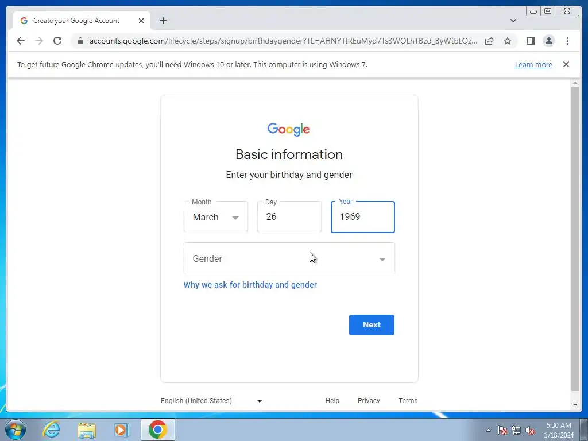Open the Chrome profile avatar icon
This screenshot has width=588, height=441.
[549, 41]
